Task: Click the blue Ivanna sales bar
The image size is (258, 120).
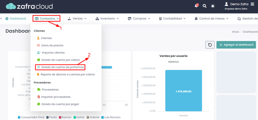Action: (184, 91)
